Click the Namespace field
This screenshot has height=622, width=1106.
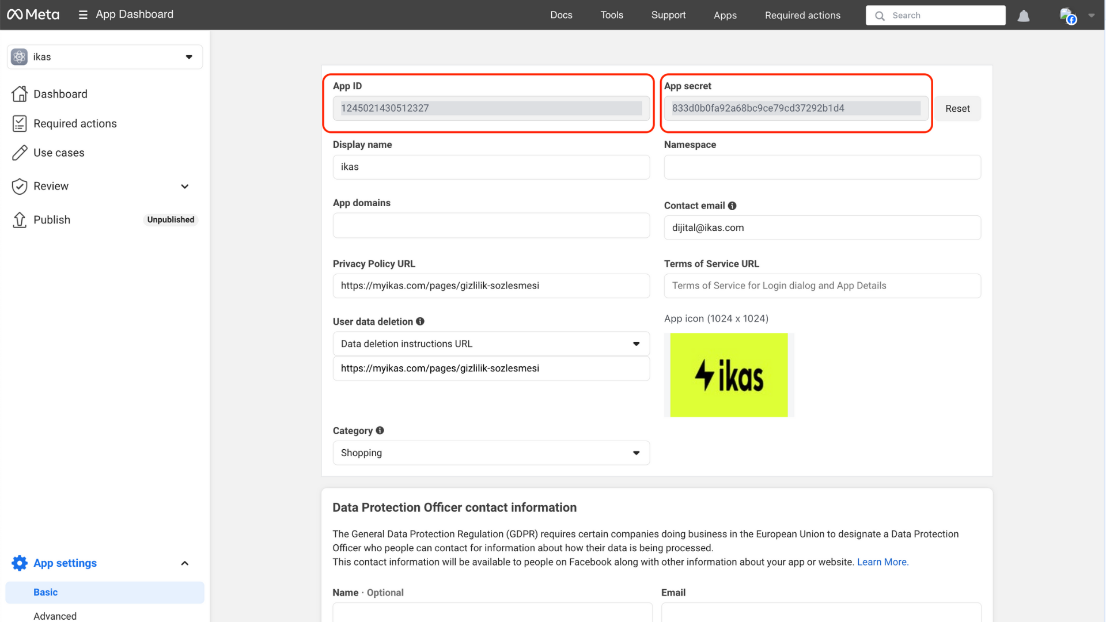point(822,167)
